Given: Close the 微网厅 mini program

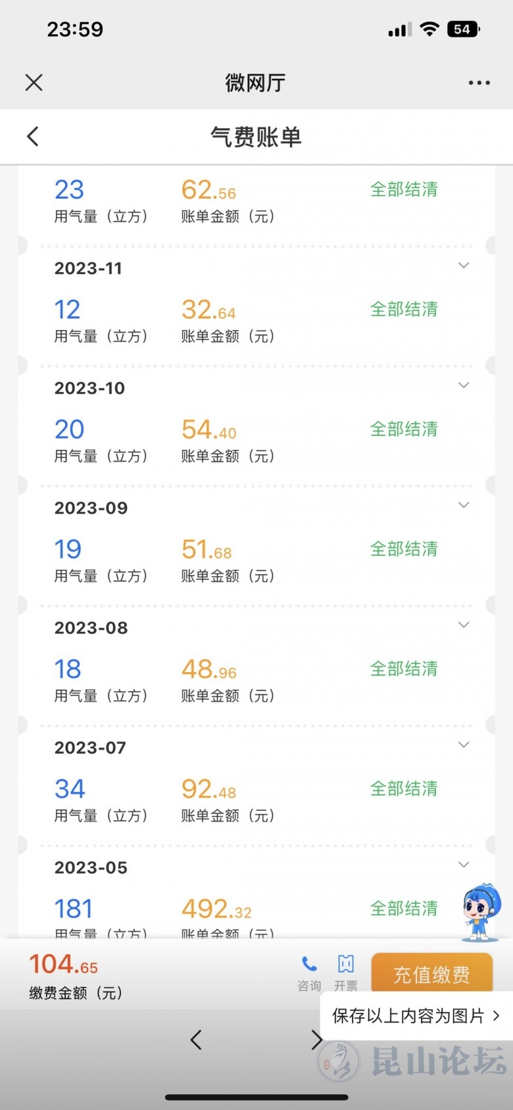Looking at the screenshot, I should point(34,82).
